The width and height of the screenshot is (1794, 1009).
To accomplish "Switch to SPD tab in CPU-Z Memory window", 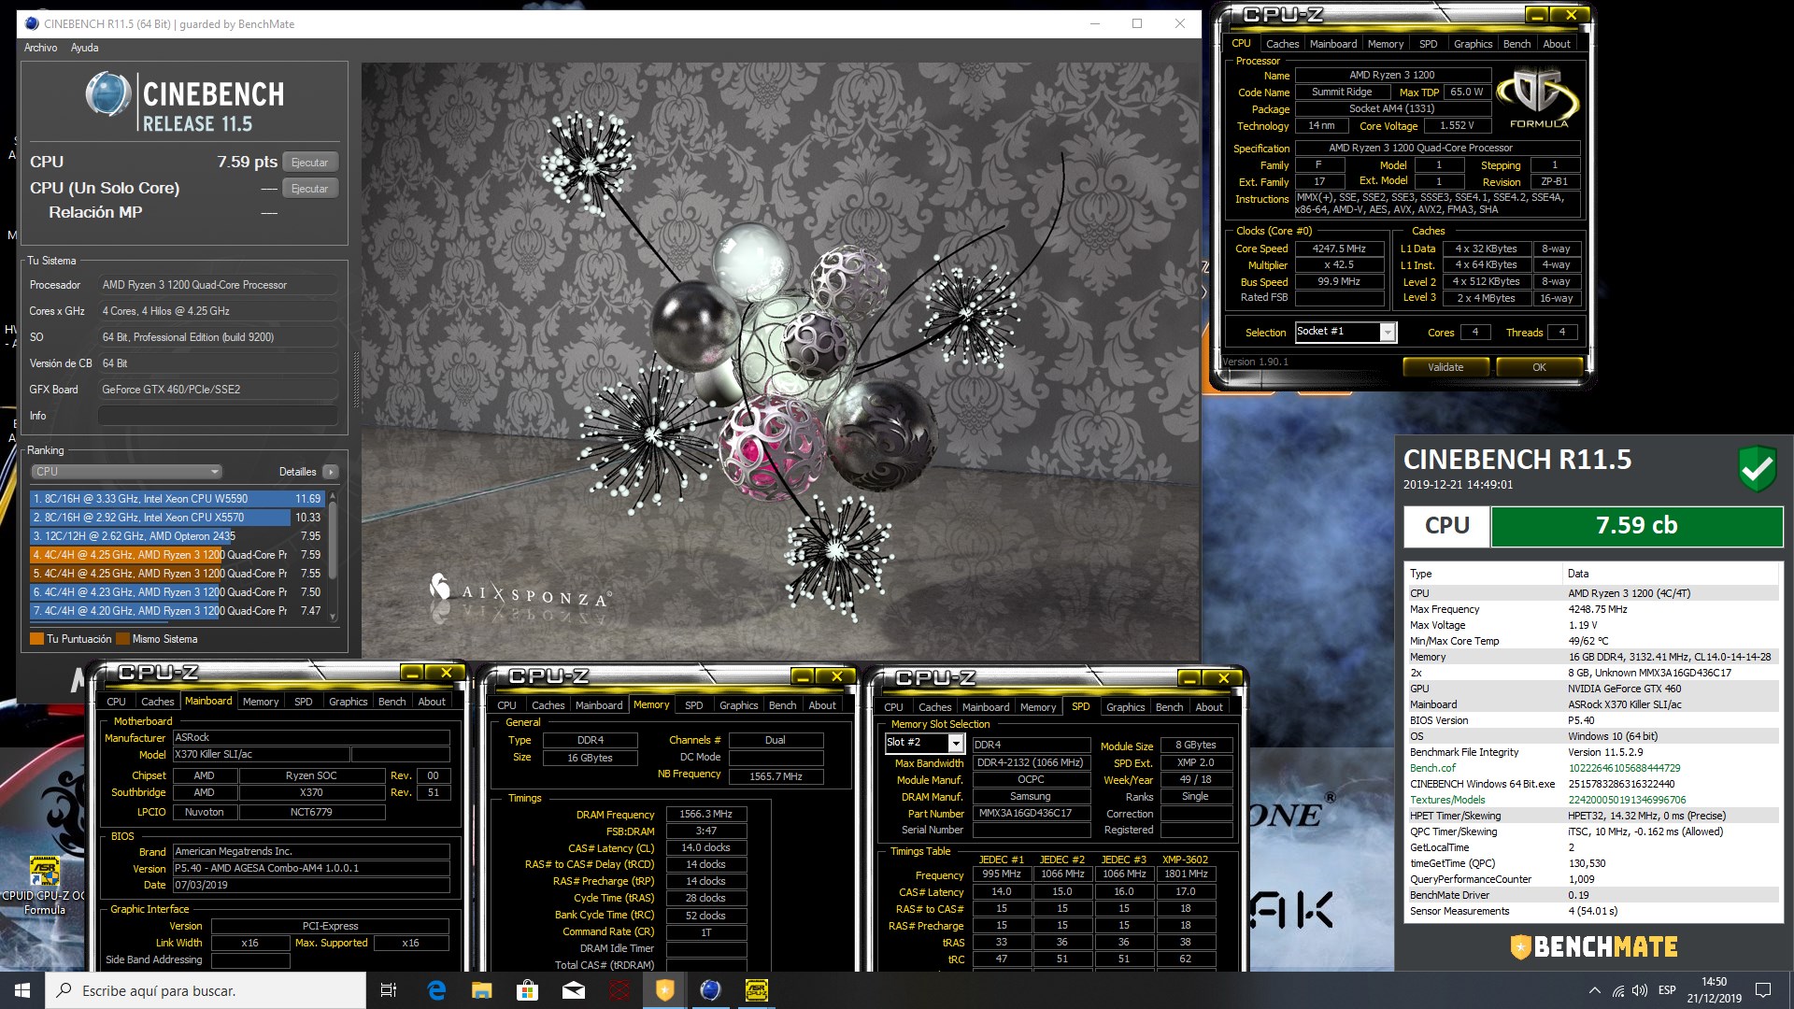I will 693,705.
